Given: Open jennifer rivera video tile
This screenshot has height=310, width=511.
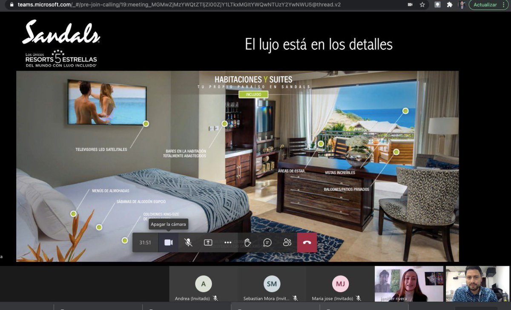Looking at the screenshot, I should tap(409, 284).
